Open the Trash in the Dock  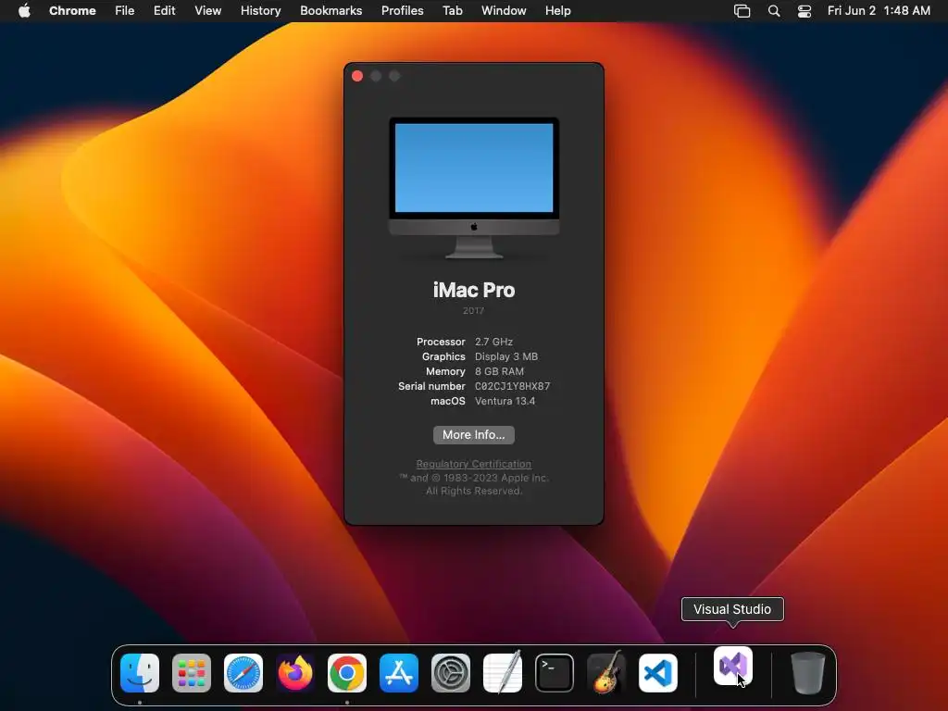pyautogui.click(x=807, y=673)
